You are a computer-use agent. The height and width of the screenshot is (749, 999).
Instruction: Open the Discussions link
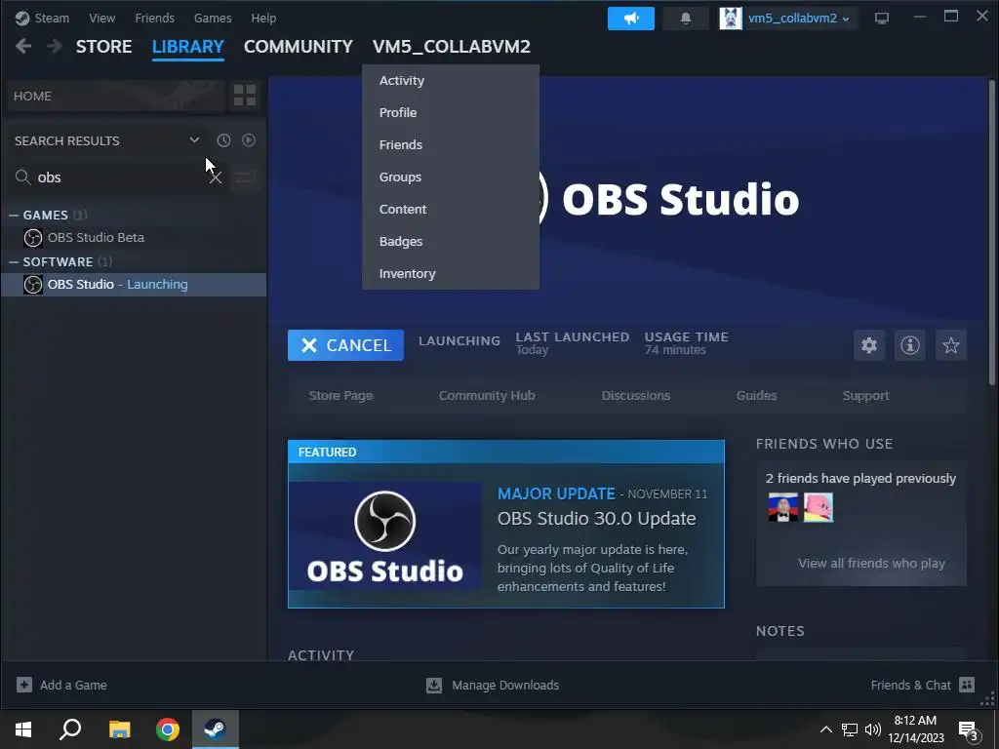click(636, 396)
